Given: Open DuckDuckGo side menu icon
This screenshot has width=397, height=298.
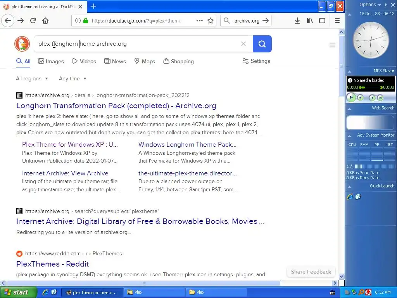Looking at the screenshot, I should click(x=332, y=45).
